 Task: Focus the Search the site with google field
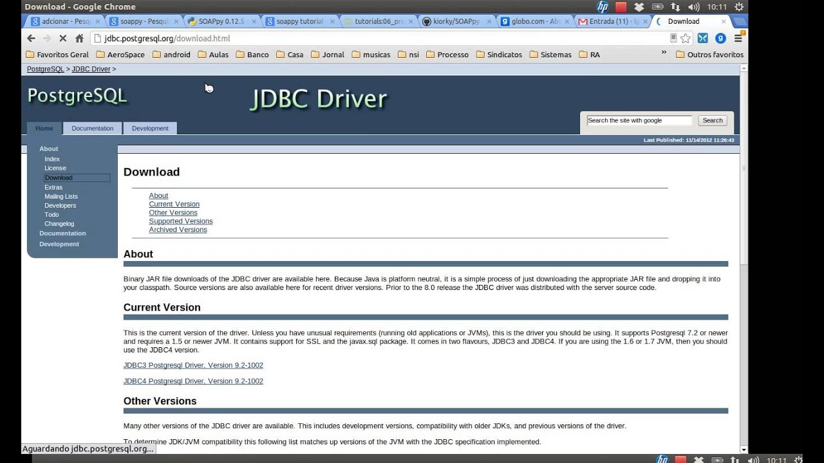pos(639,120)
